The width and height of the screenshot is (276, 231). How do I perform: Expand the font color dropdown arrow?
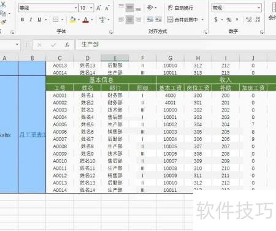coord(92,20)
